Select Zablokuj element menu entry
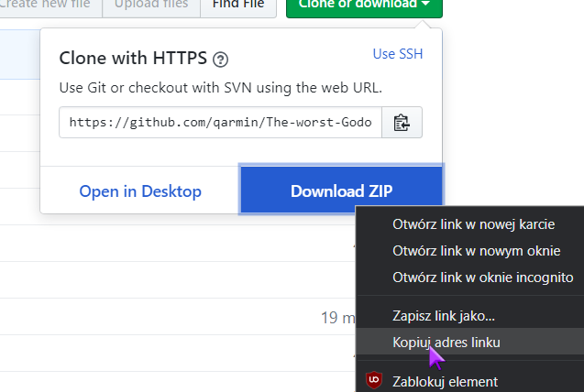The width and height of the screenshot is (584, 392). pyautogui.click(x=470, y=381)
